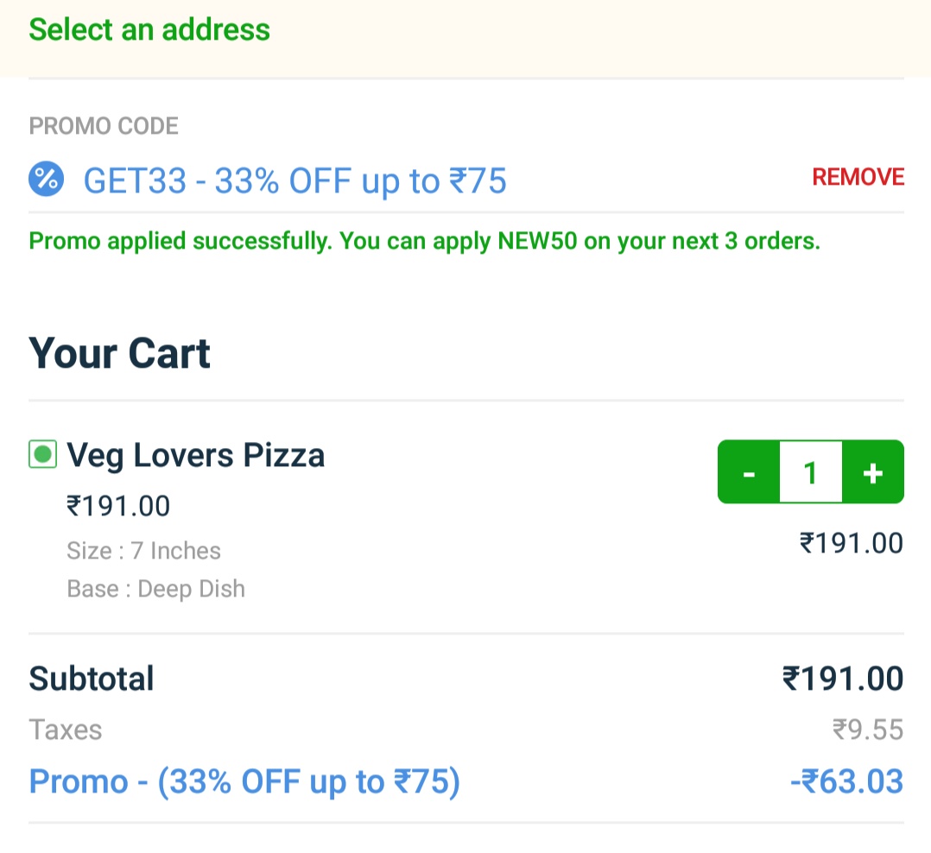Viewport: 931px width, 853px height.
Task: Click the quantity value field
Action: click(x=811, y=472)
